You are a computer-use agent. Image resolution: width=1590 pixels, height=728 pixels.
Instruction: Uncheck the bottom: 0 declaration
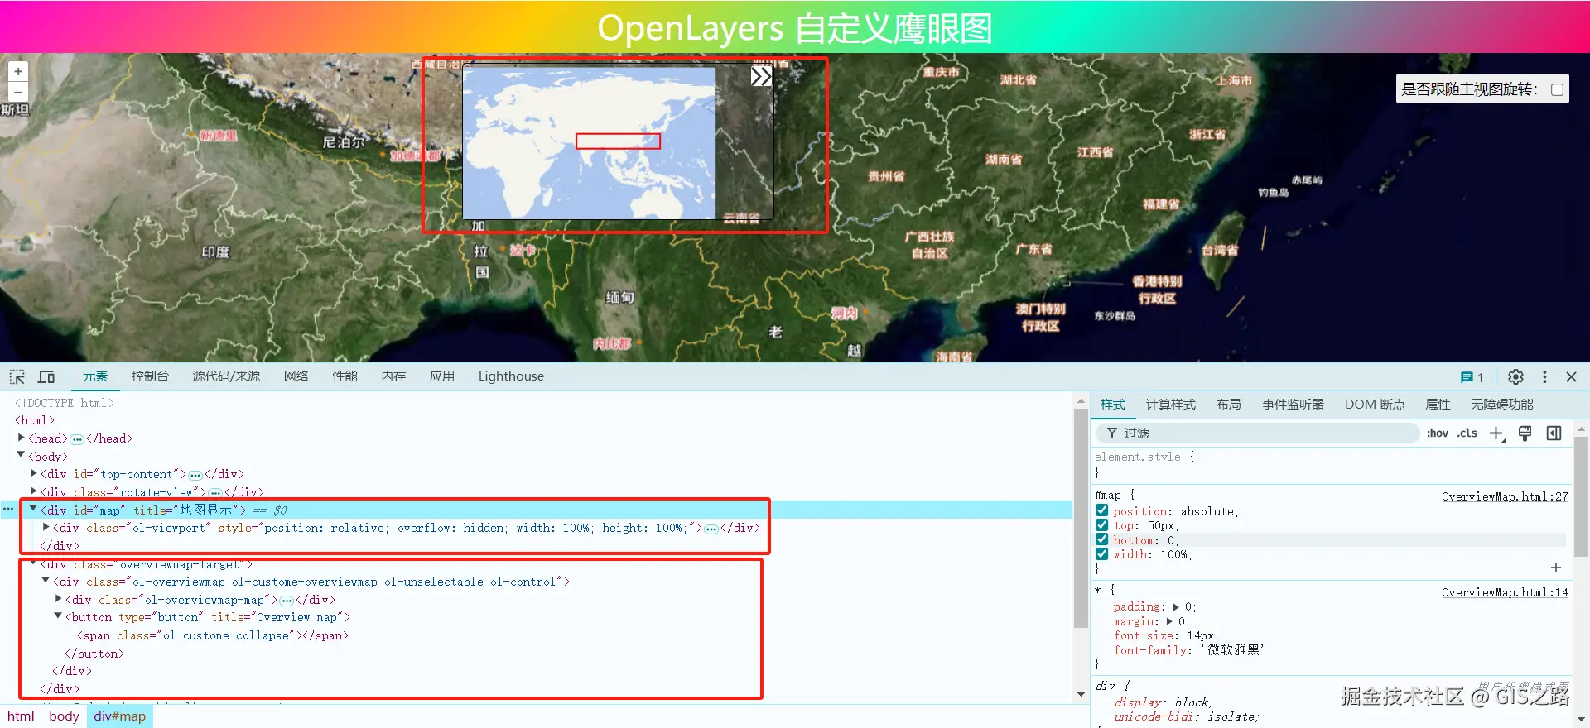(1102, 539)
